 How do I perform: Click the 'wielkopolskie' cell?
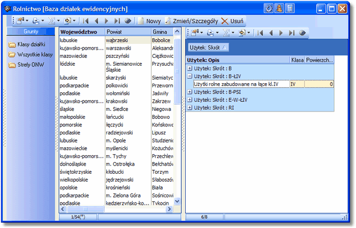82,180
